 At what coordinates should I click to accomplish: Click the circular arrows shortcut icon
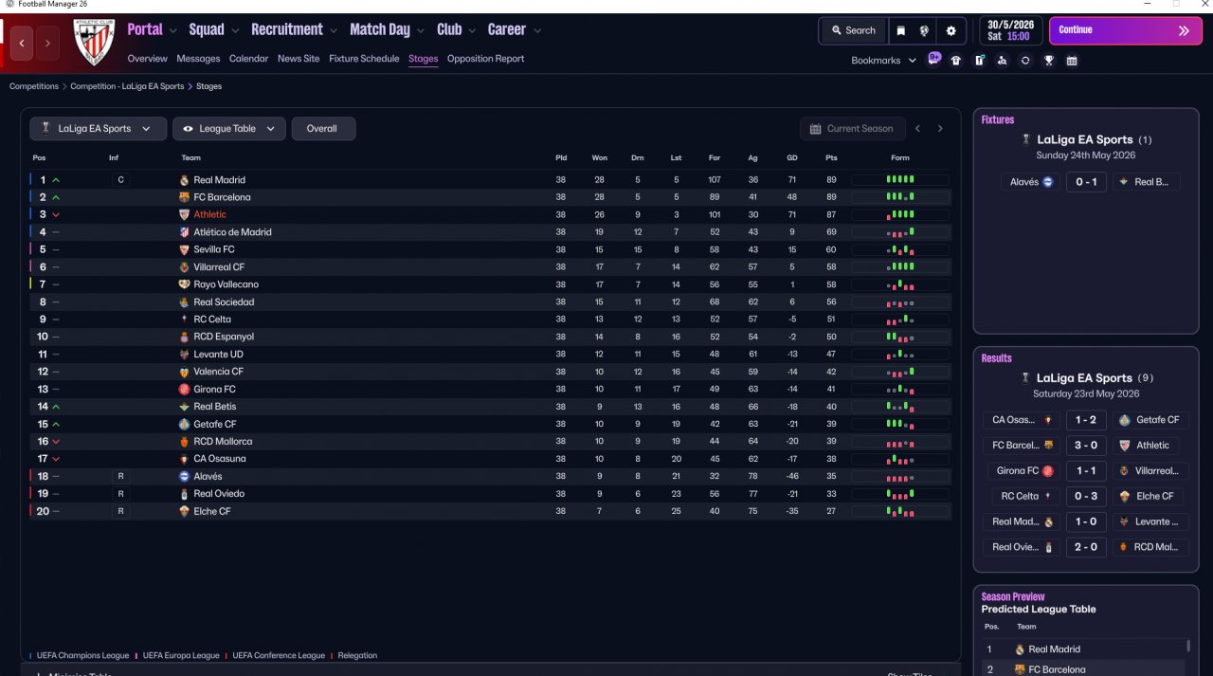tap(1025, 61)
